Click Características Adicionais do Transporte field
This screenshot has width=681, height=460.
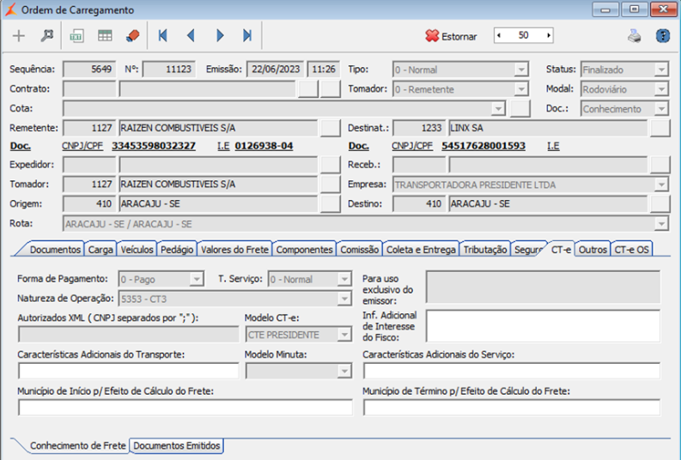(x=129, y=371)
